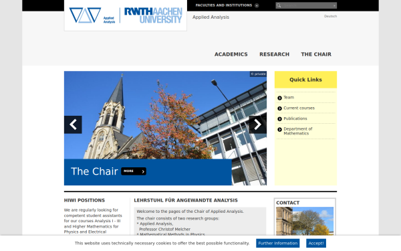Submit search with small arrow button
Image resolution: width=401 pixels, height=251 pixels.
click(334, 5)
